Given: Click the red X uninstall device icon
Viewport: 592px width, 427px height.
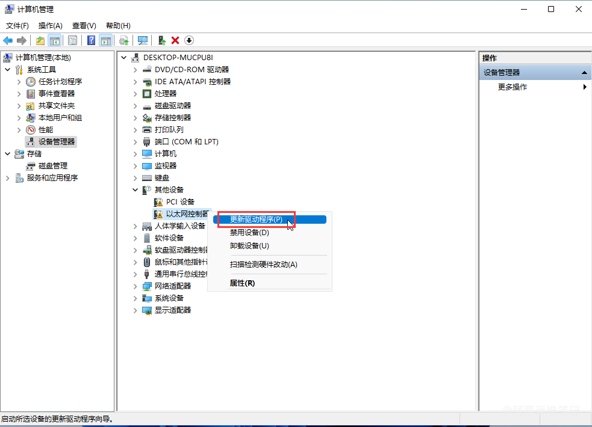Looking at the screenshot, I should (x=175, y=40).
